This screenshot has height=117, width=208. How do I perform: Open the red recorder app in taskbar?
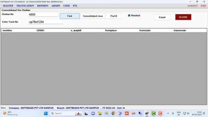point(127,113)
